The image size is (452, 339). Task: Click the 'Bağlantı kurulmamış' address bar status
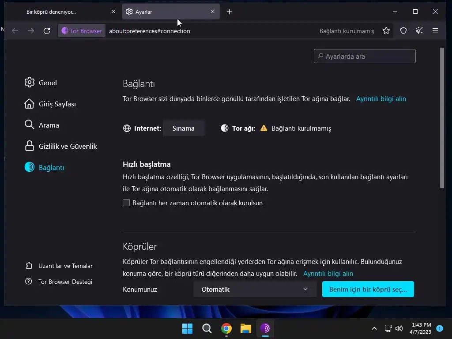pos(347,31)
